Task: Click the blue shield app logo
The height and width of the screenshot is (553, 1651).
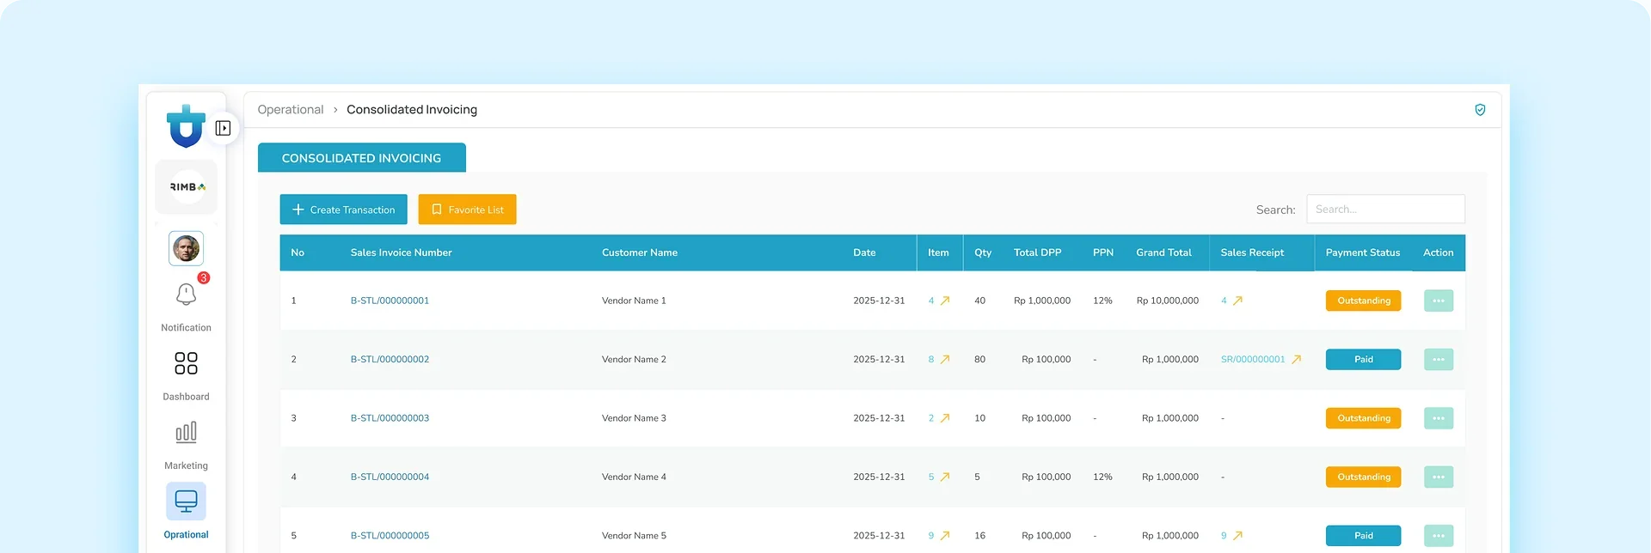Action: click(x=186, y=126)
